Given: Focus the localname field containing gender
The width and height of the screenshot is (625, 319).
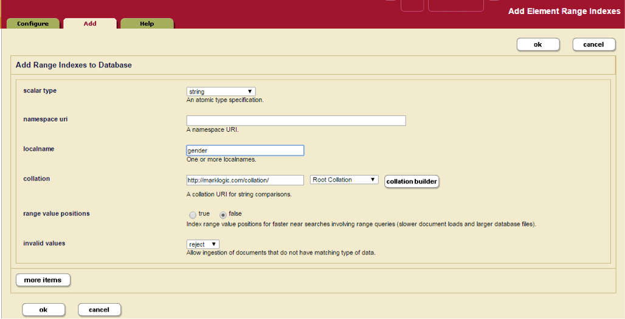Looking at the screenshot, I should tap(245, 151).
